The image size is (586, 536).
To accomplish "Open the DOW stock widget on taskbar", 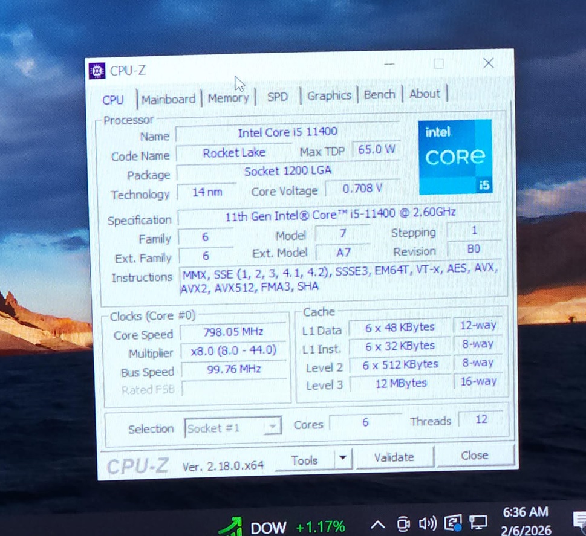I will click(x=282, y=526).
